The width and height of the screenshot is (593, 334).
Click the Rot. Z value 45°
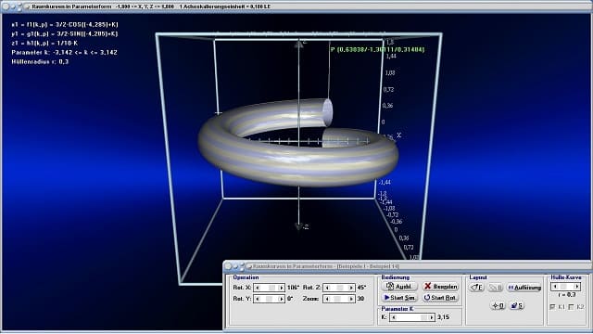point(361,288)
